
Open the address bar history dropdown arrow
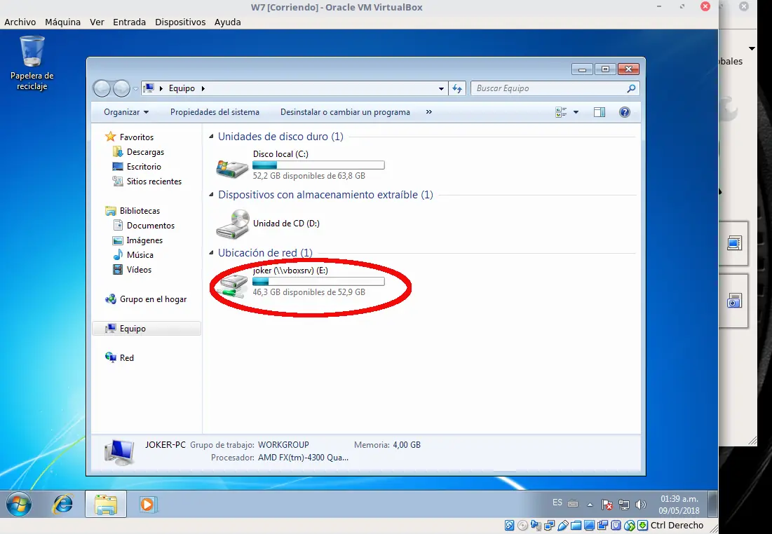pyautogui.click(x=441, y=88)
